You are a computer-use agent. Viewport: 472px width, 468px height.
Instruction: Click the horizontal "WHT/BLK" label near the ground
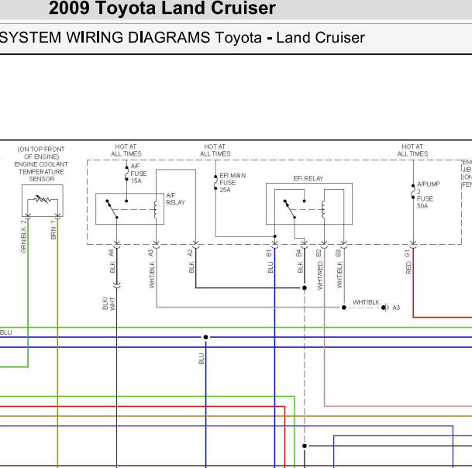pyautogui.click(x=366, y=302)
